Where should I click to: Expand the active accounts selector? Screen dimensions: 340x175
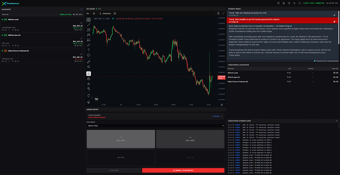coord(156,116)
